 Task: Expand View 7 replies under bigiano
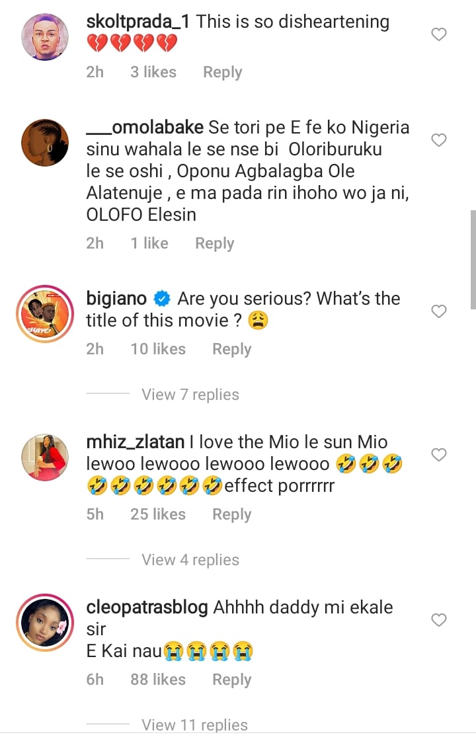tap(190, 395)
